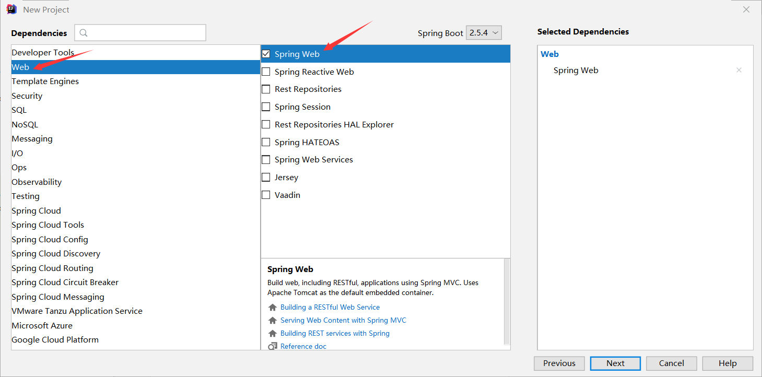Click the Reference doc external link icon
Screen dimensions: 762x377
[272, 346]
